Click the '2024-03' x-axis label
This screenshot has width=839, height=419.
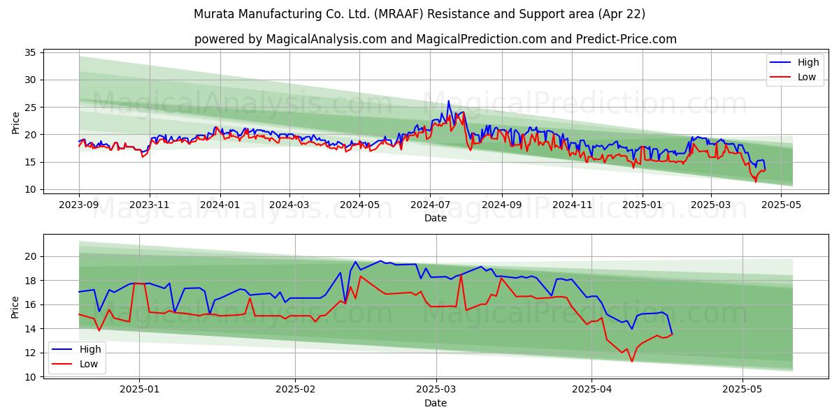click(289, 205)
